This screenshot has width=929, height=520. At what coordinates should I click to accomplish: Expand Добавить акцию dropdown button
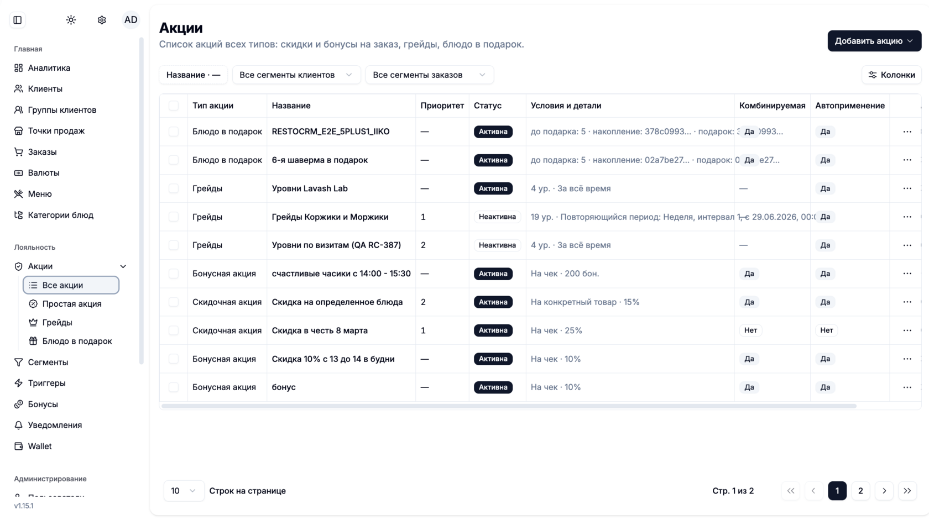[x=874, y=41]
